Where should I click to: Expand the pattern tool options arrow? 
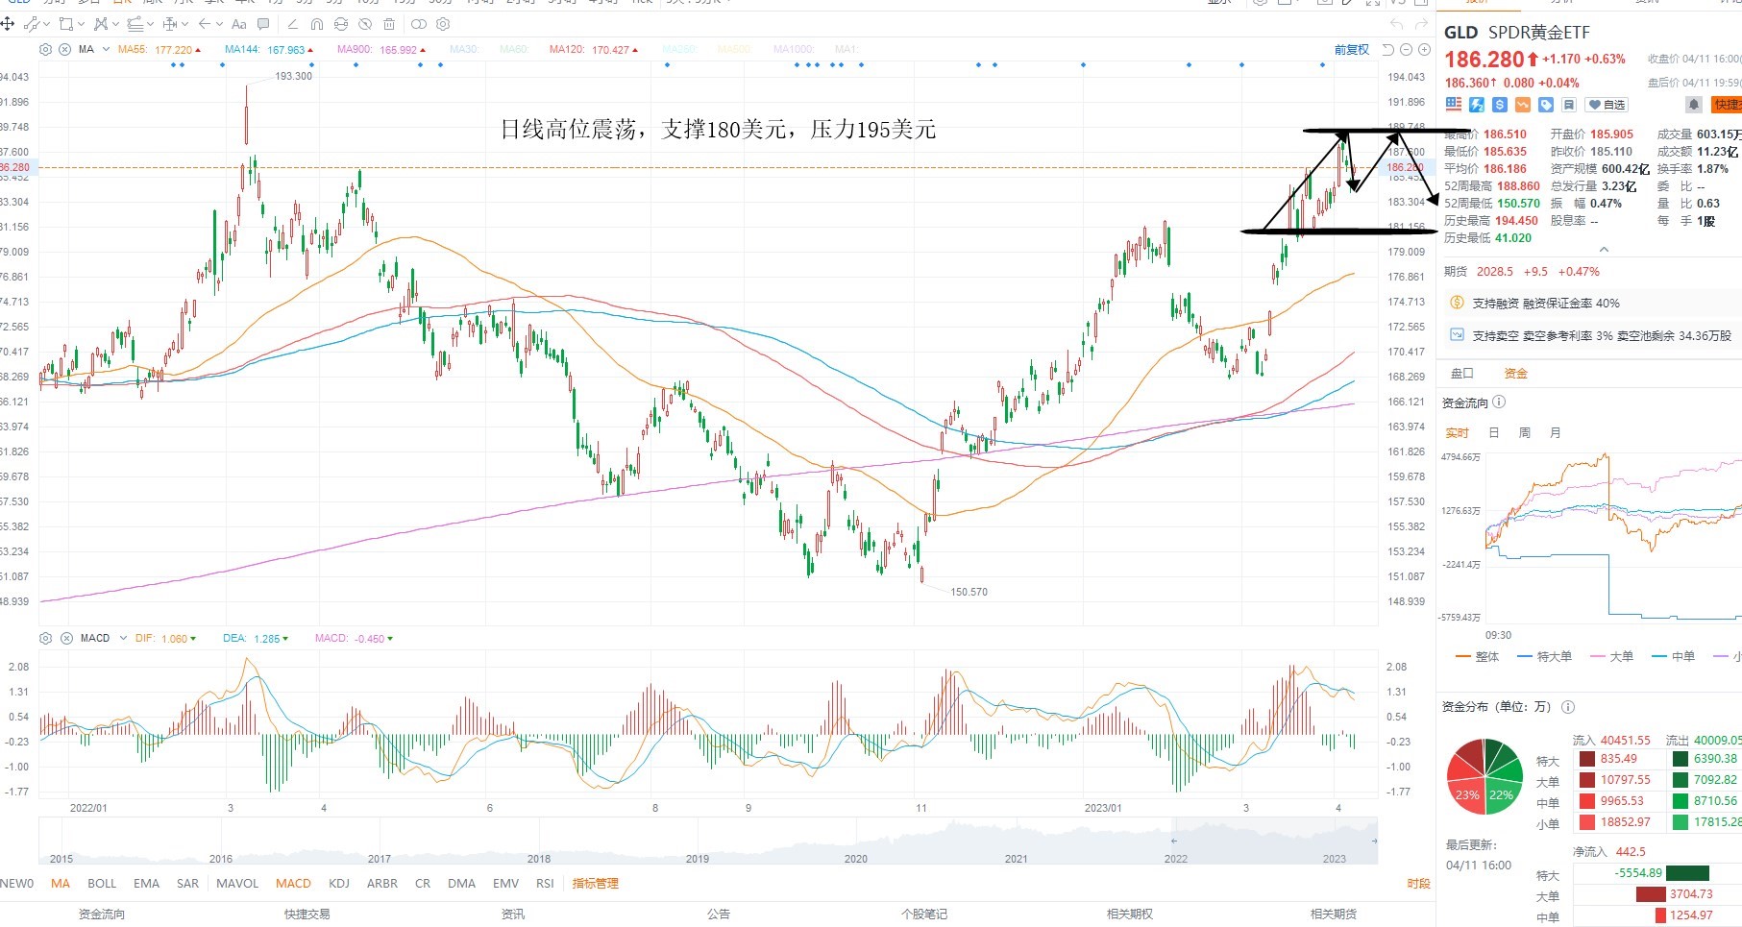click(115, 24)
